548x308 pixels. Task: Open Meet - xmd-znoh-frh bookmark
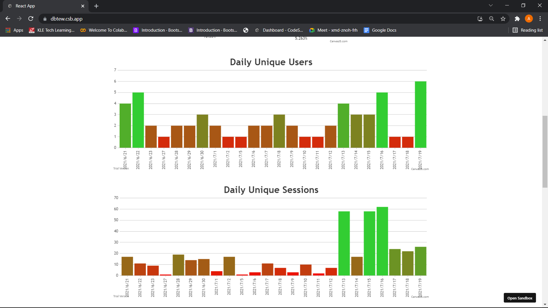coord(333,30)
